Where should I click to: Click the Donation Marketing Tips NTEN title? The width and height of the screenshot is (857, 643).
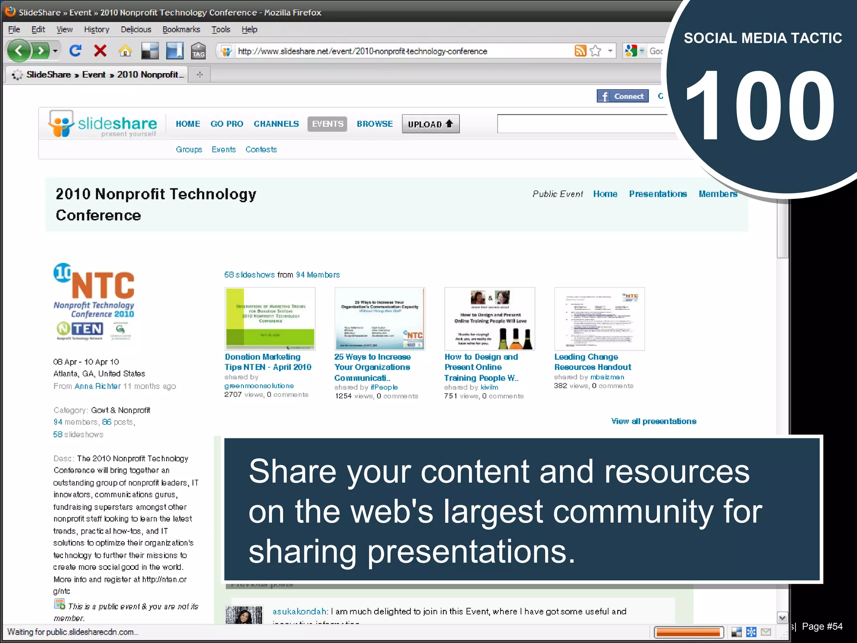coord(268,362)
